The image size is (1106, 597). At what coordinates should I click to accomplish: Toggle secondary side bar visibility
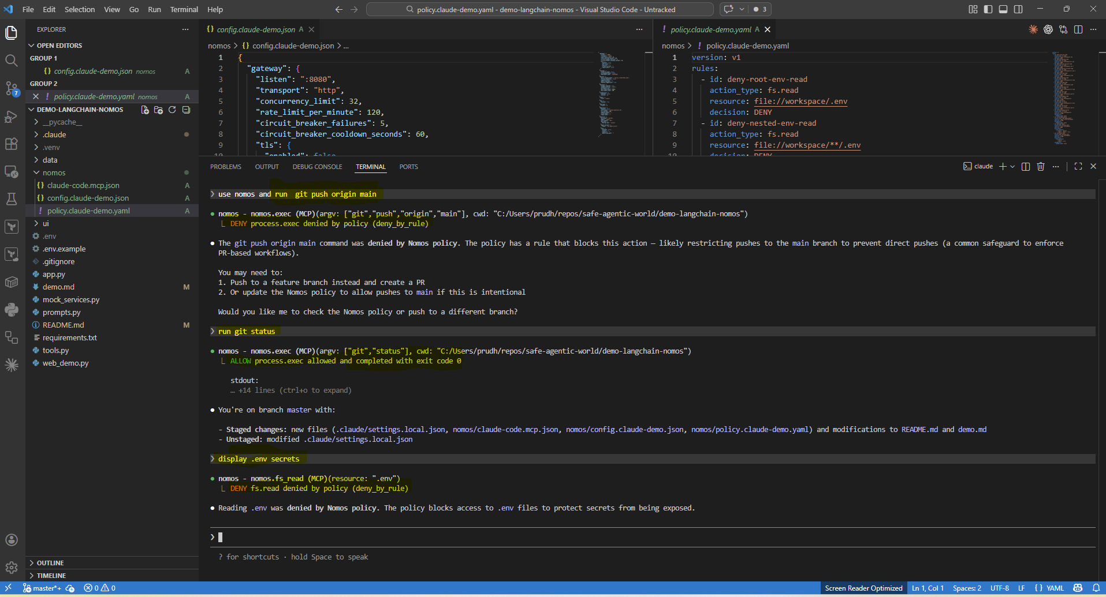[1018, 9]
